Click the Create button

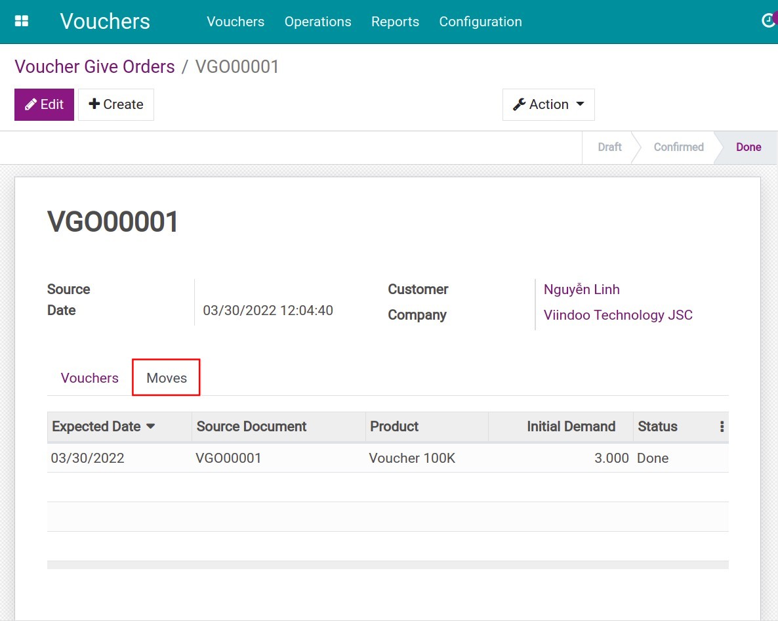click(x=116, y=105)
